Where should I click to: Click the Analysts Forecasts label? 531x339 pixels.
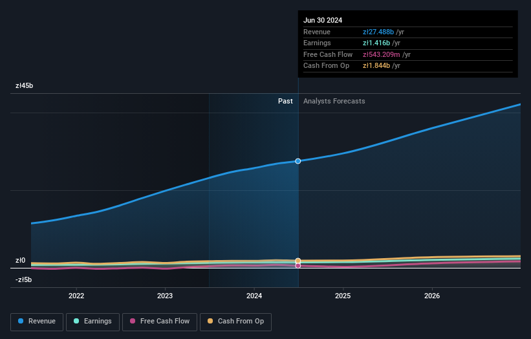334,101
